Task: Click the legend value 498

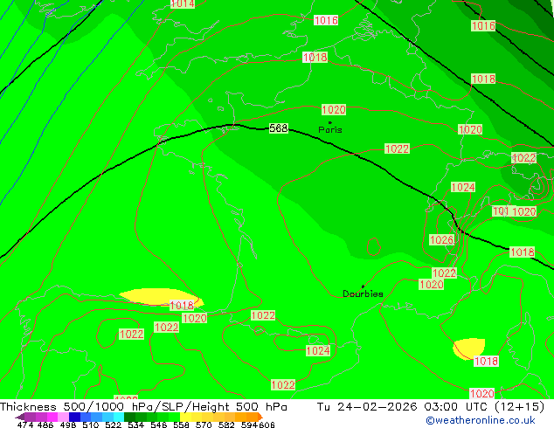Action: point(67,425)
